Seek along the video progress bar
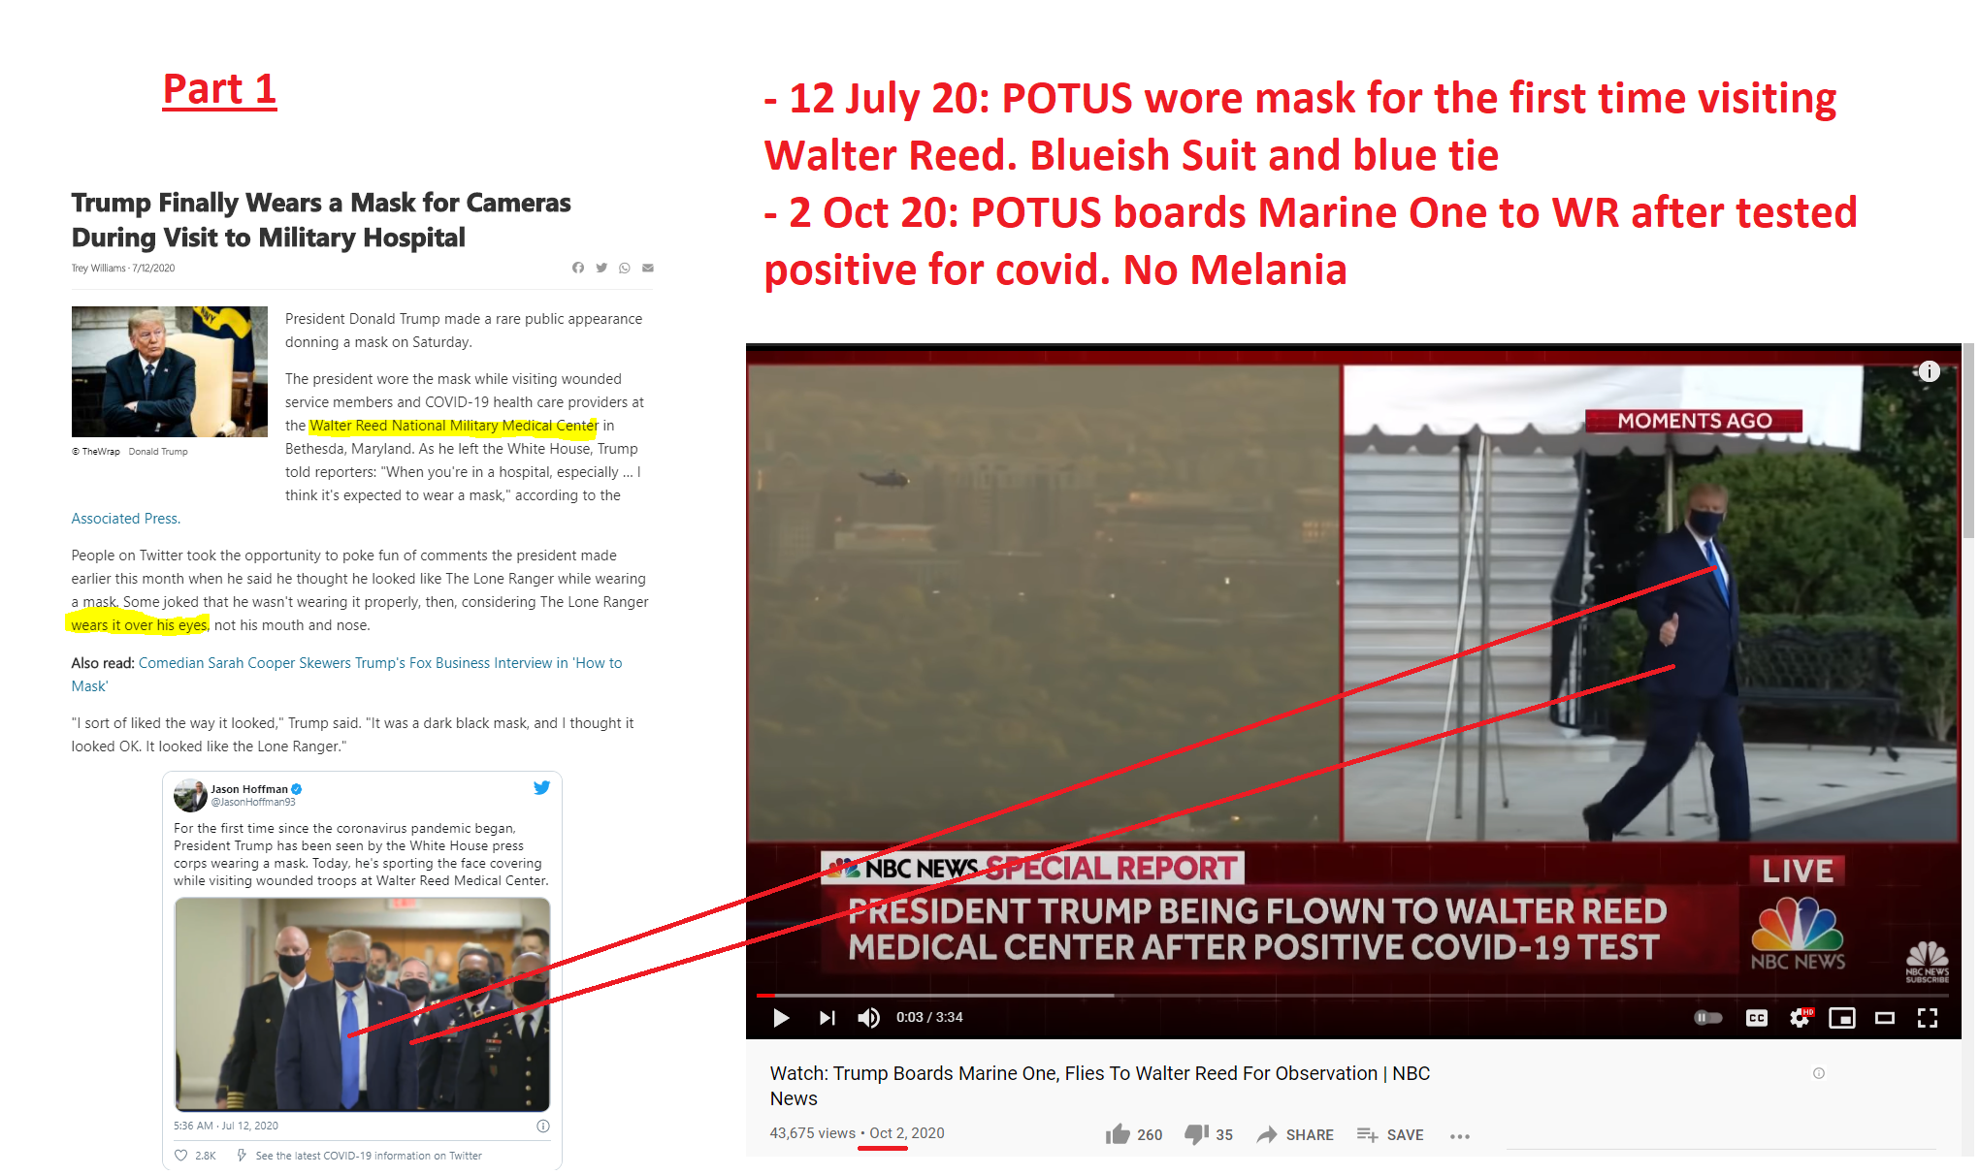 click(1352, 996)
